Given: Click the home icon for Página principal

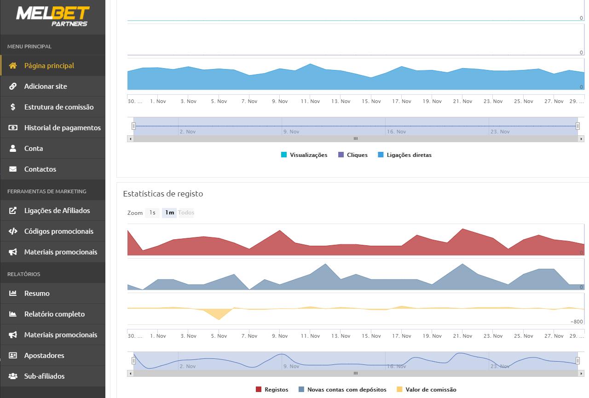Looking at the screenshot, I should (x=12, y=65).
